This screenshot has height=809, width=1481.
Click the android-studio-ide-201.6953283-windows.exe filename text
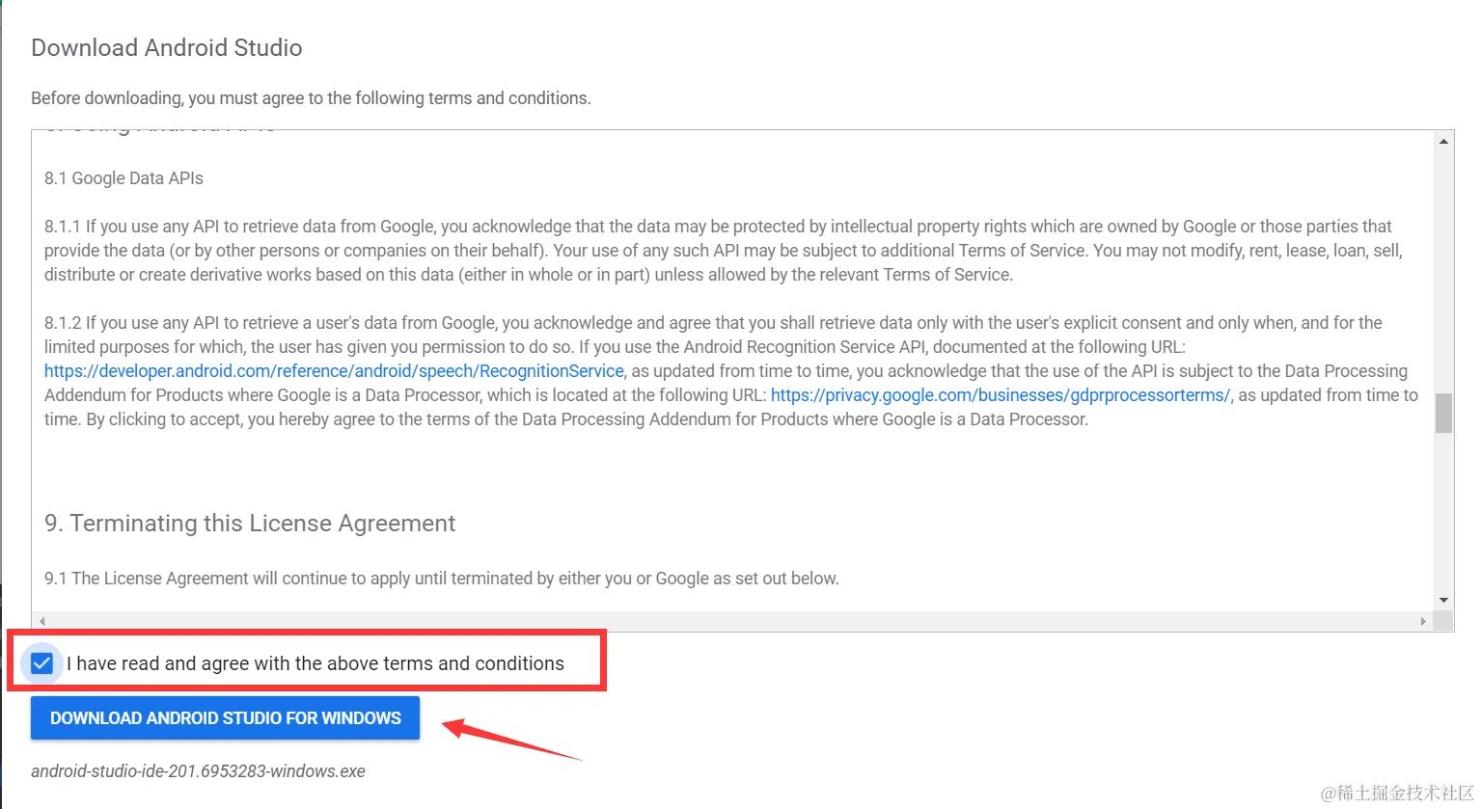[x=198, y=771]
